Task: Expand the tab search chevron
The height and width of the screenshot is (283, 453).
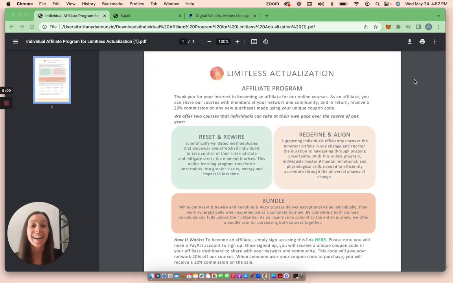Action: pyautogui.click(x=438, y=16)
